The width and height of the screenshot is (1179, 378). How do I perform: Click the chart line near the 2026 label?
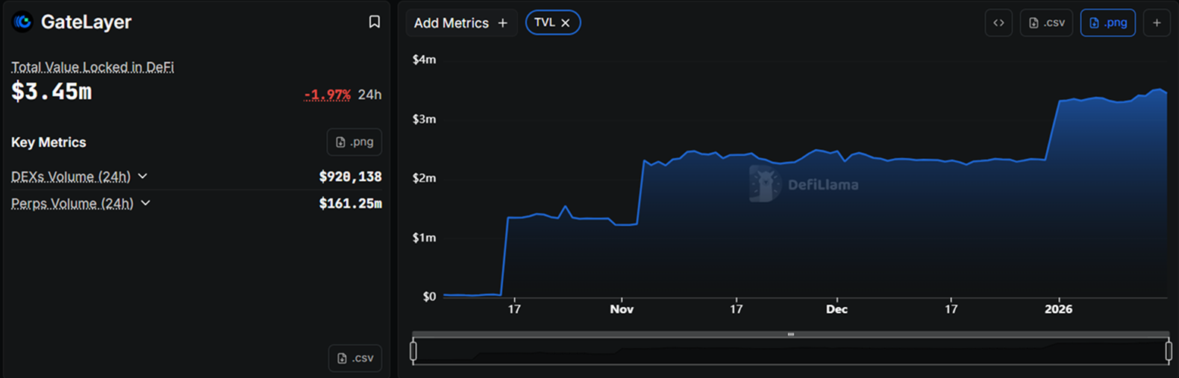(1059, 101)
